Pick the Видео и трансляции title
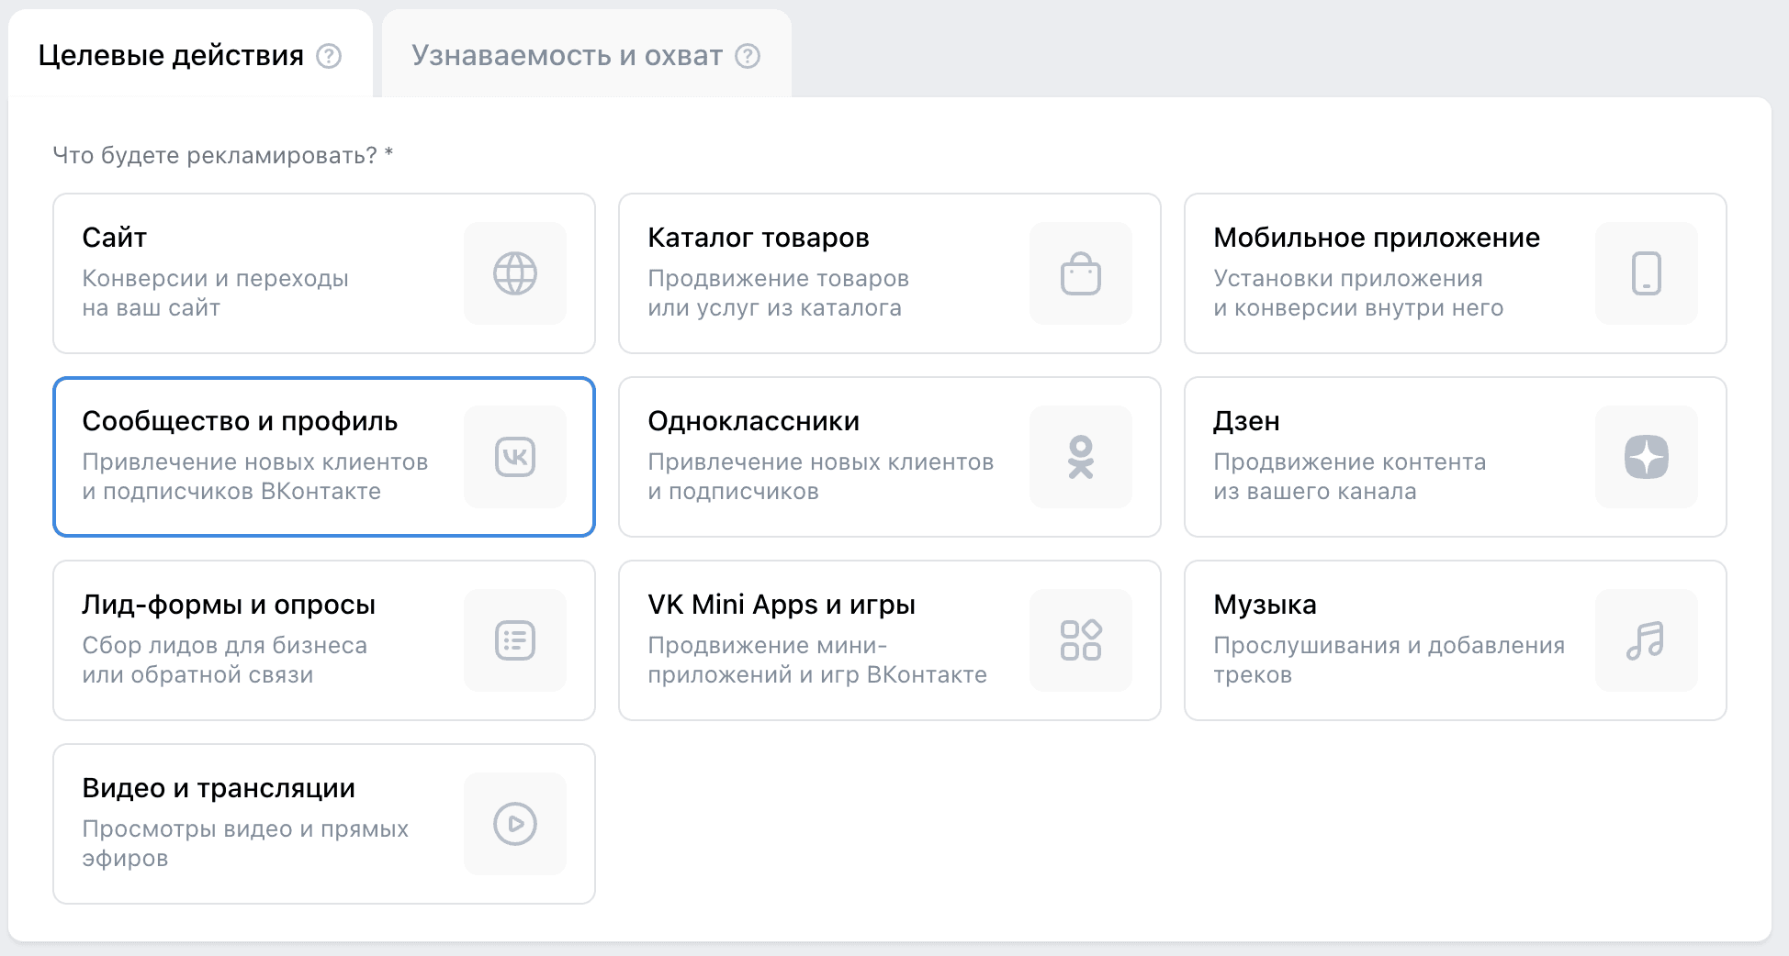The image size is (1789, 956). coord(219,788)
